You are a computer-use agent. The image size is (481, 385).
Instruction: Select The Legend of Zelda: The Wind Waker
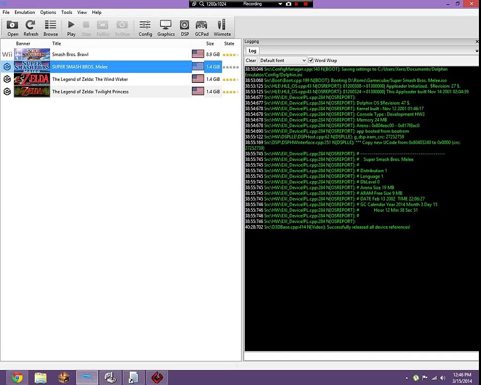(x=90, y=79)
